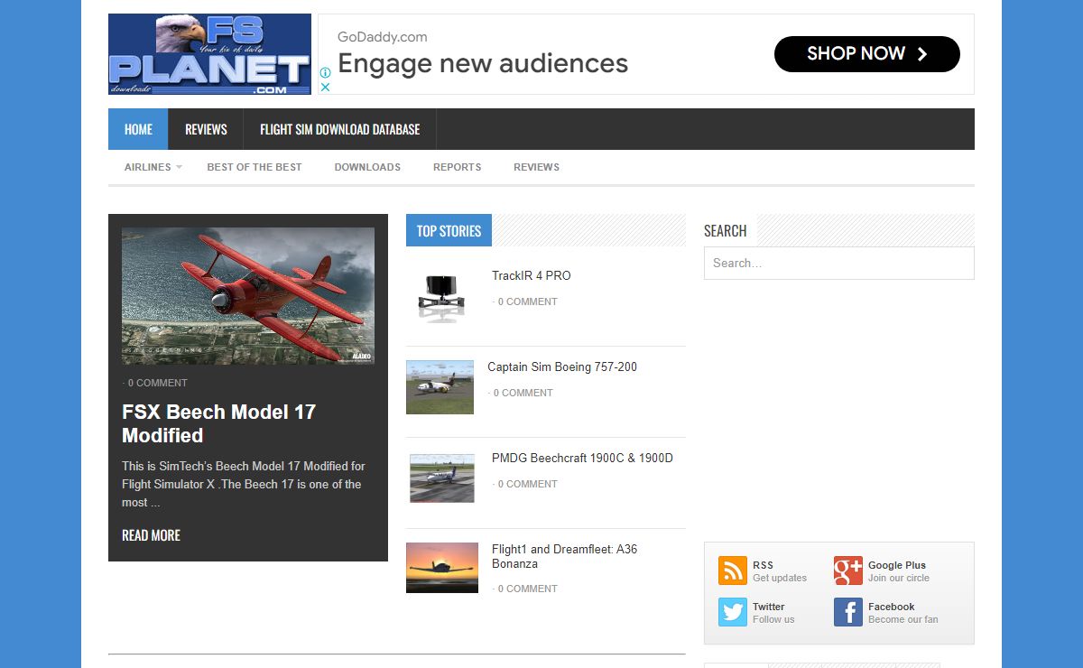Open the Reviews main menu item
The image size is (1083, 668).
tap(206, 129)
